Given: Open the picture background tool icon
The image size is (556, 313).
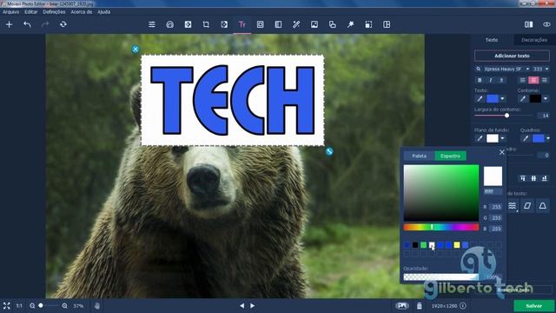Looking at the screenshot, I should click(x=314, y=24).
